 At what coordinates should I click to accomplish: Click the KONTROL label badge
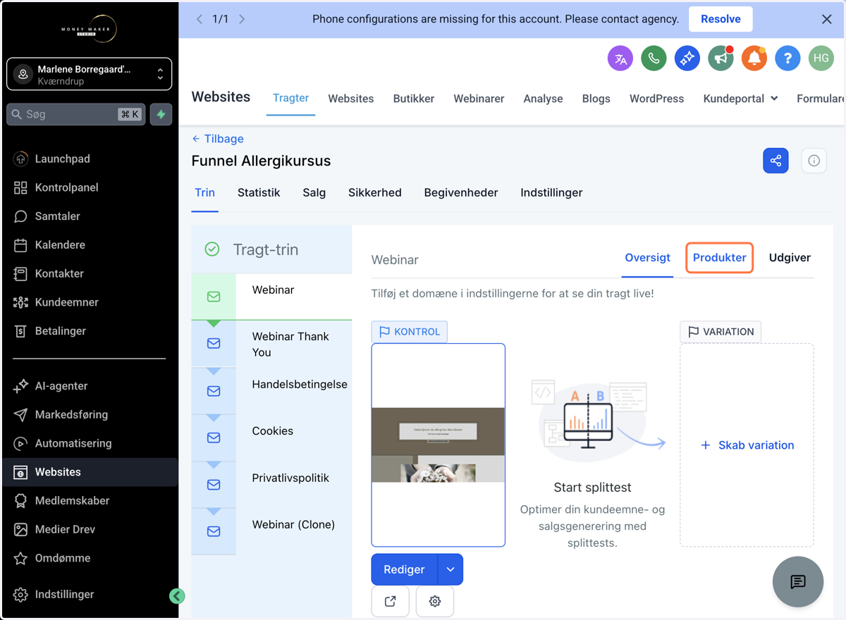tap(410, 332)
